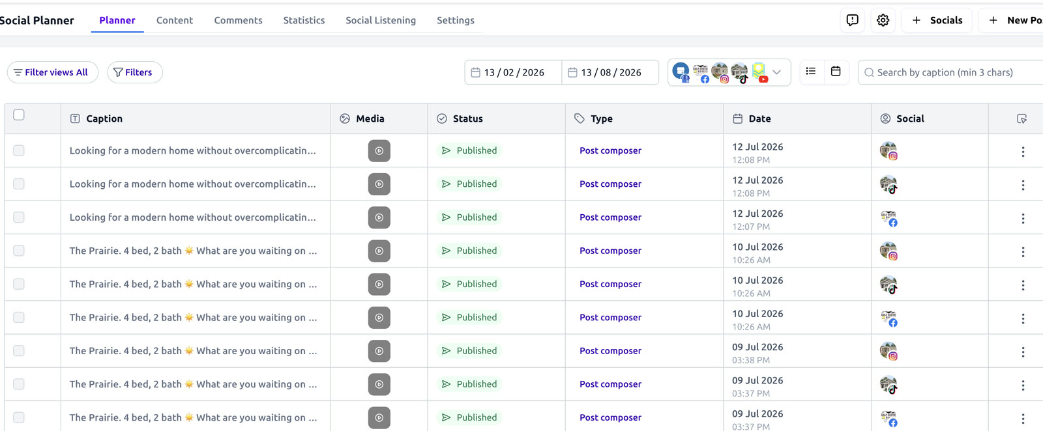Click the Socials button
1043x431 pixels.
coord(937,20)
